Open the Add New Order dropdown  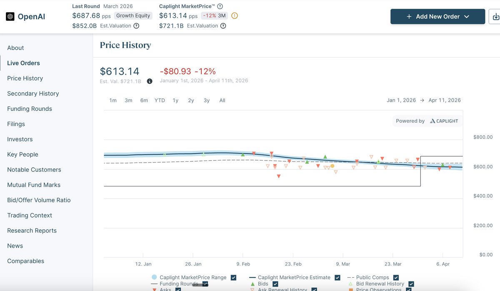point(437,17)
